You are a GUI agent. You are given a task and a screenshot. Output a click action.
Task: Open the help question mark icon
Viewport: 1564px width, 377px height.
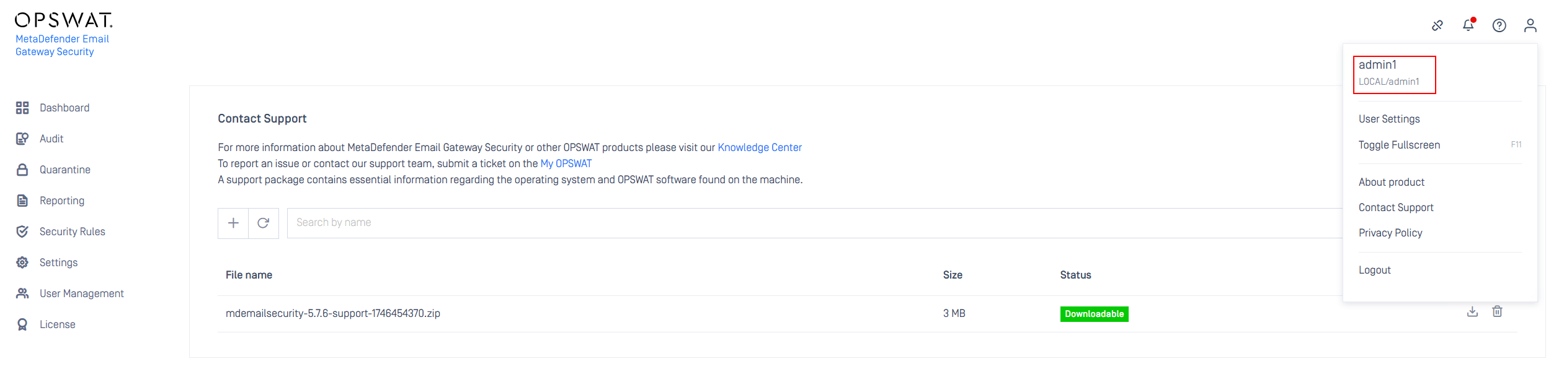tap(1499, 25)
